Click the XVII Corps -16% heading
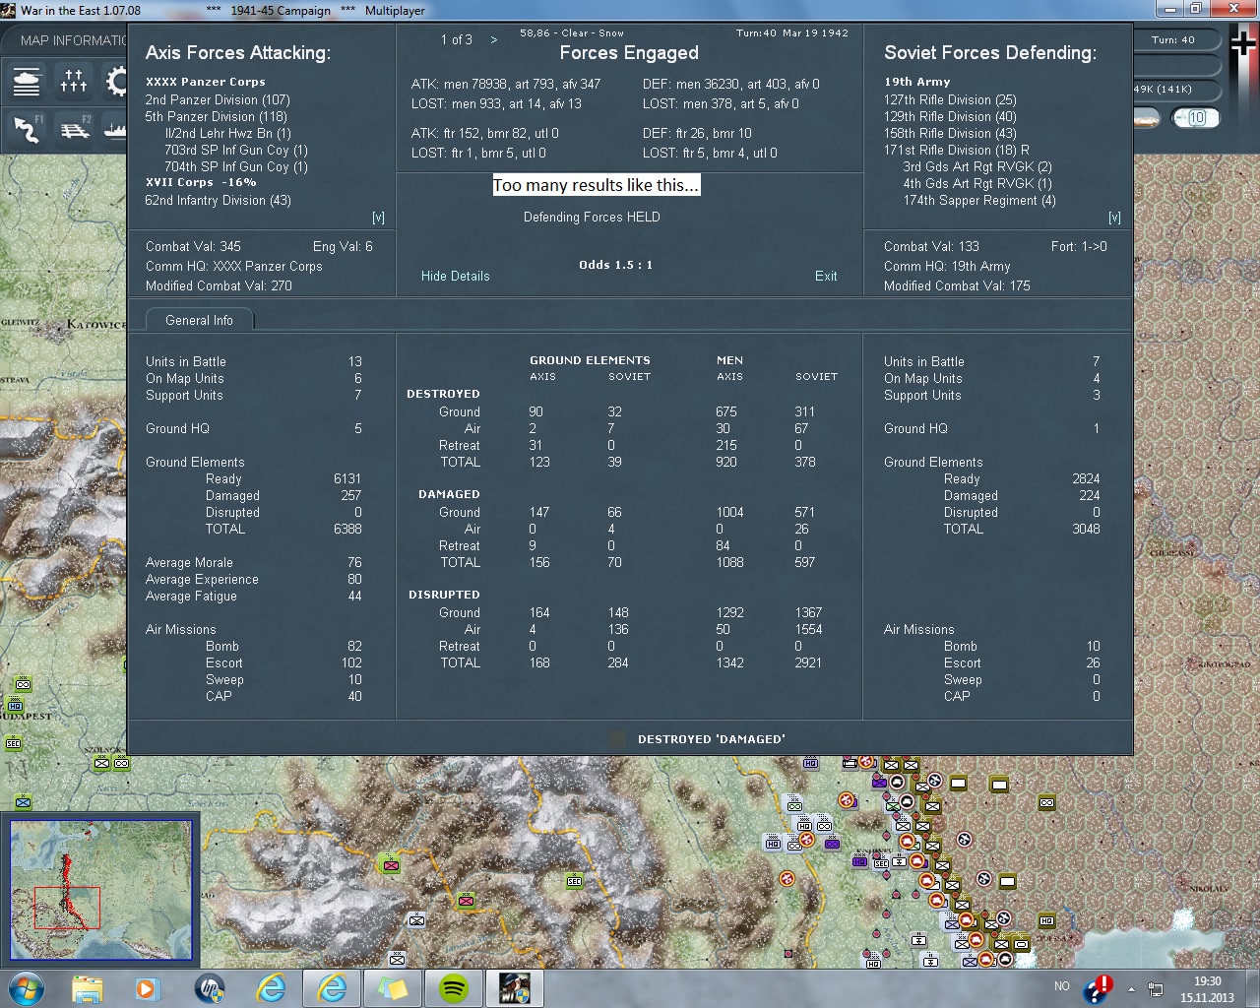Viewport: 1260px width, 1008px height. pyautogui.click(x=201, y=182)
